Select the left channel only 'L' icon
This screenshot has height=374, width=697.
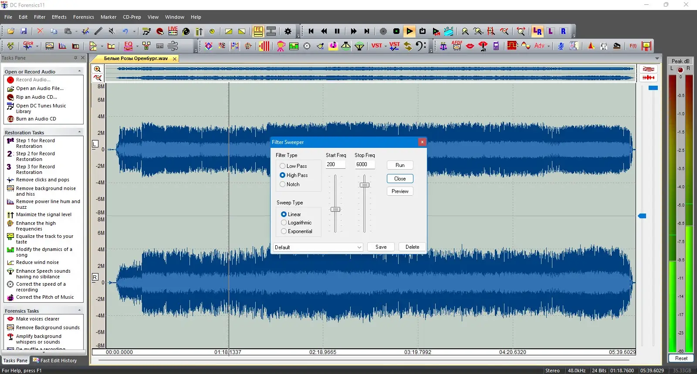click(551, 31)
